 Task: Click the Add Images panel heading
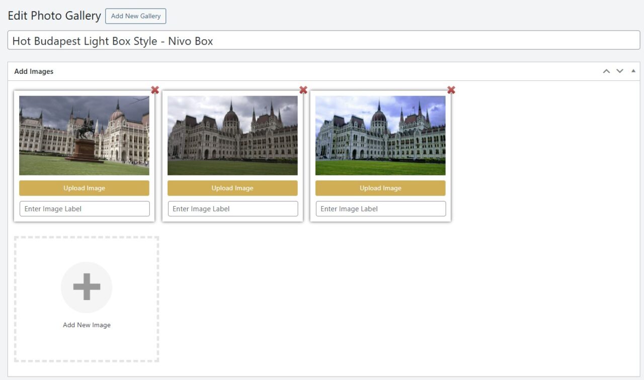34,71
